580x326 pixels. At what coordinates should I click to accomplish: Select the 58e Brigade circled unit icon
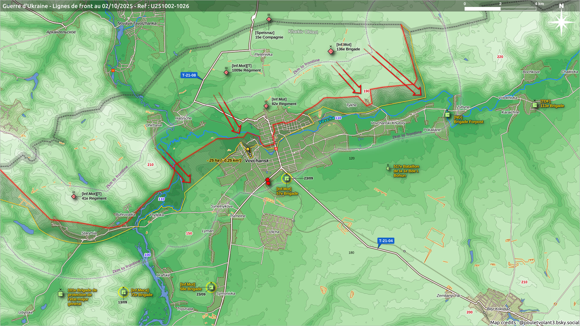211,287
